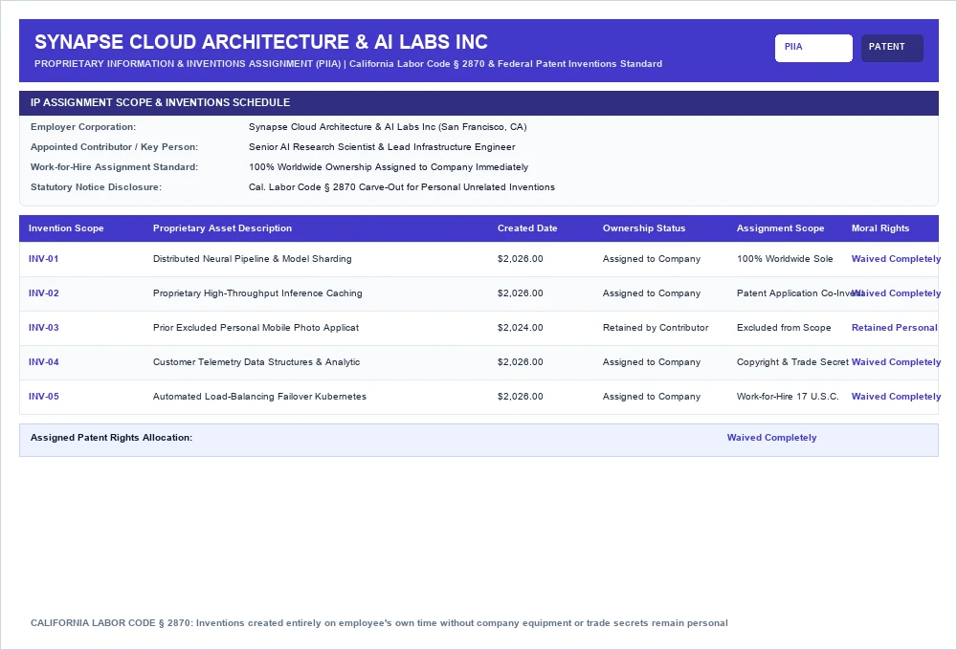The image size is (957, 650).
Task: Click 'Work-for-Hire Assignment Standard:' label
Action: coord(114,167)
